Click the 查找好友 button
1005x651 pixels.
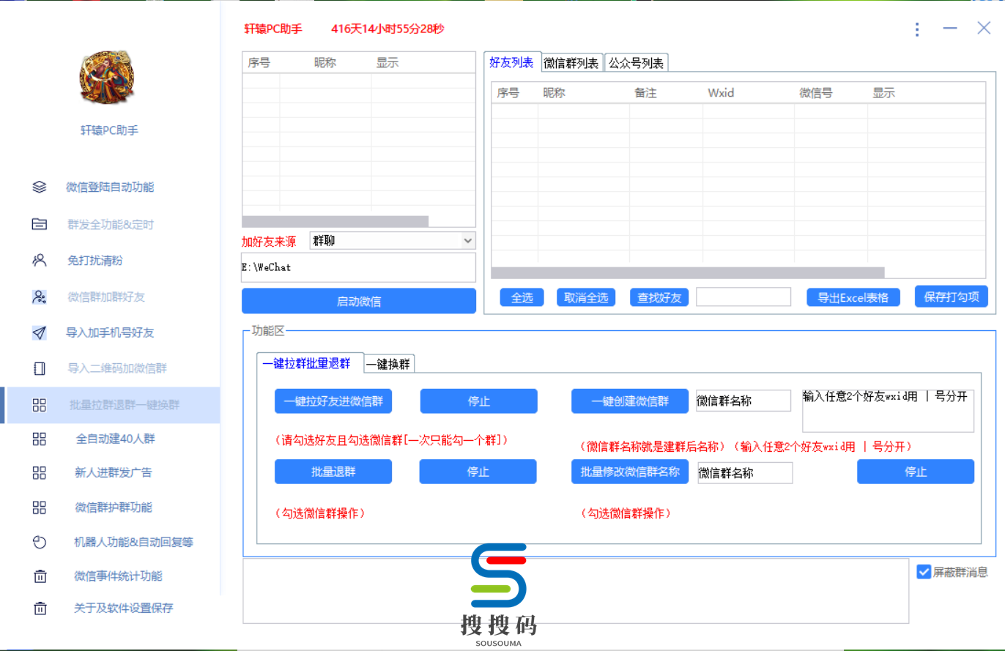click(659, 297)
